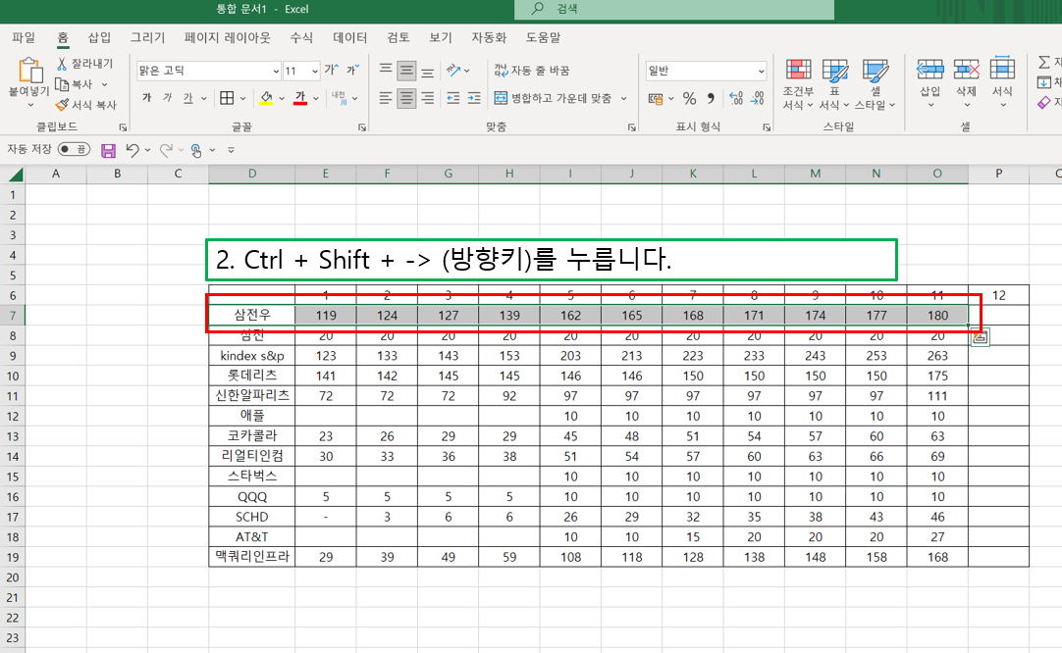This screenshot has height=653, width=1062.
Task: Align cell text right
Action: point(427,98)
